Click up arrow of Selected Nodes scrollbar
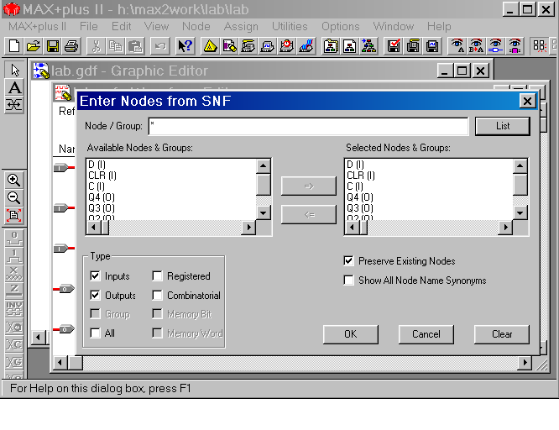559x430 pixels. [x=520, y=166]
